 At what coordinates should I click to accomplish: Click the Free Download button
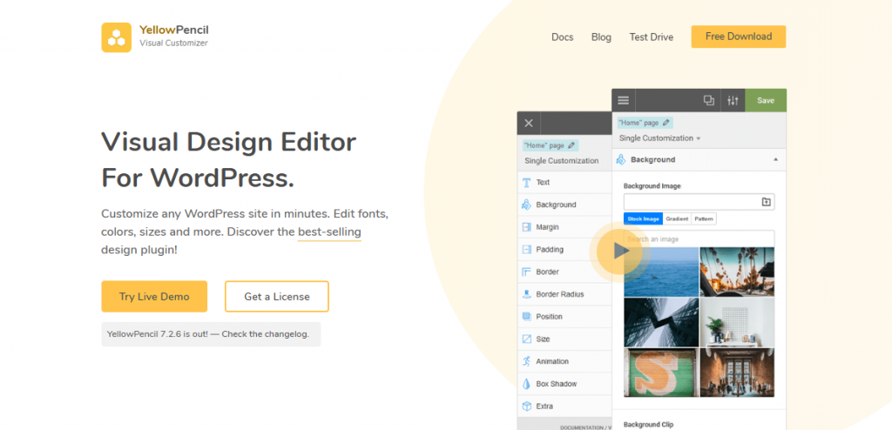(739, 37)
